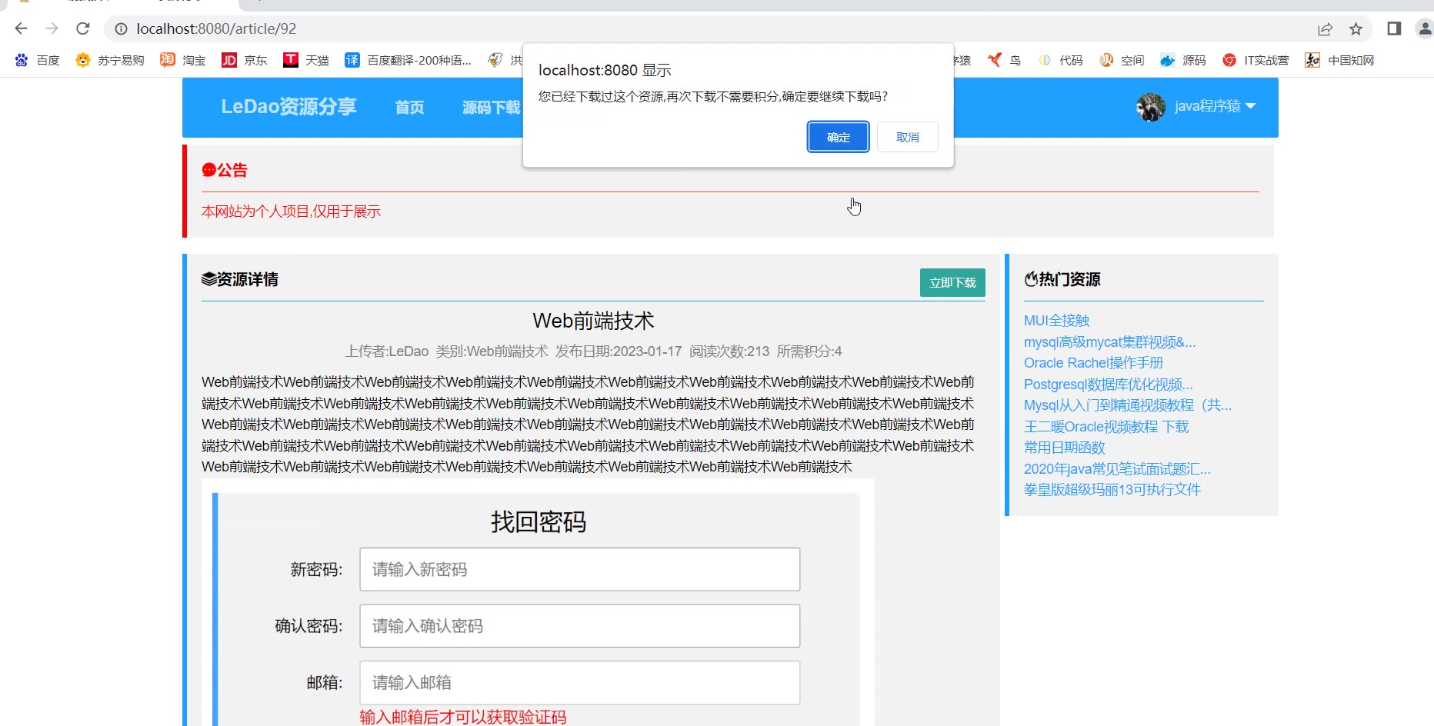Confirm the dialog with 确定
The height and width of the screenshot is (726, 1434).
click(838, 137)
